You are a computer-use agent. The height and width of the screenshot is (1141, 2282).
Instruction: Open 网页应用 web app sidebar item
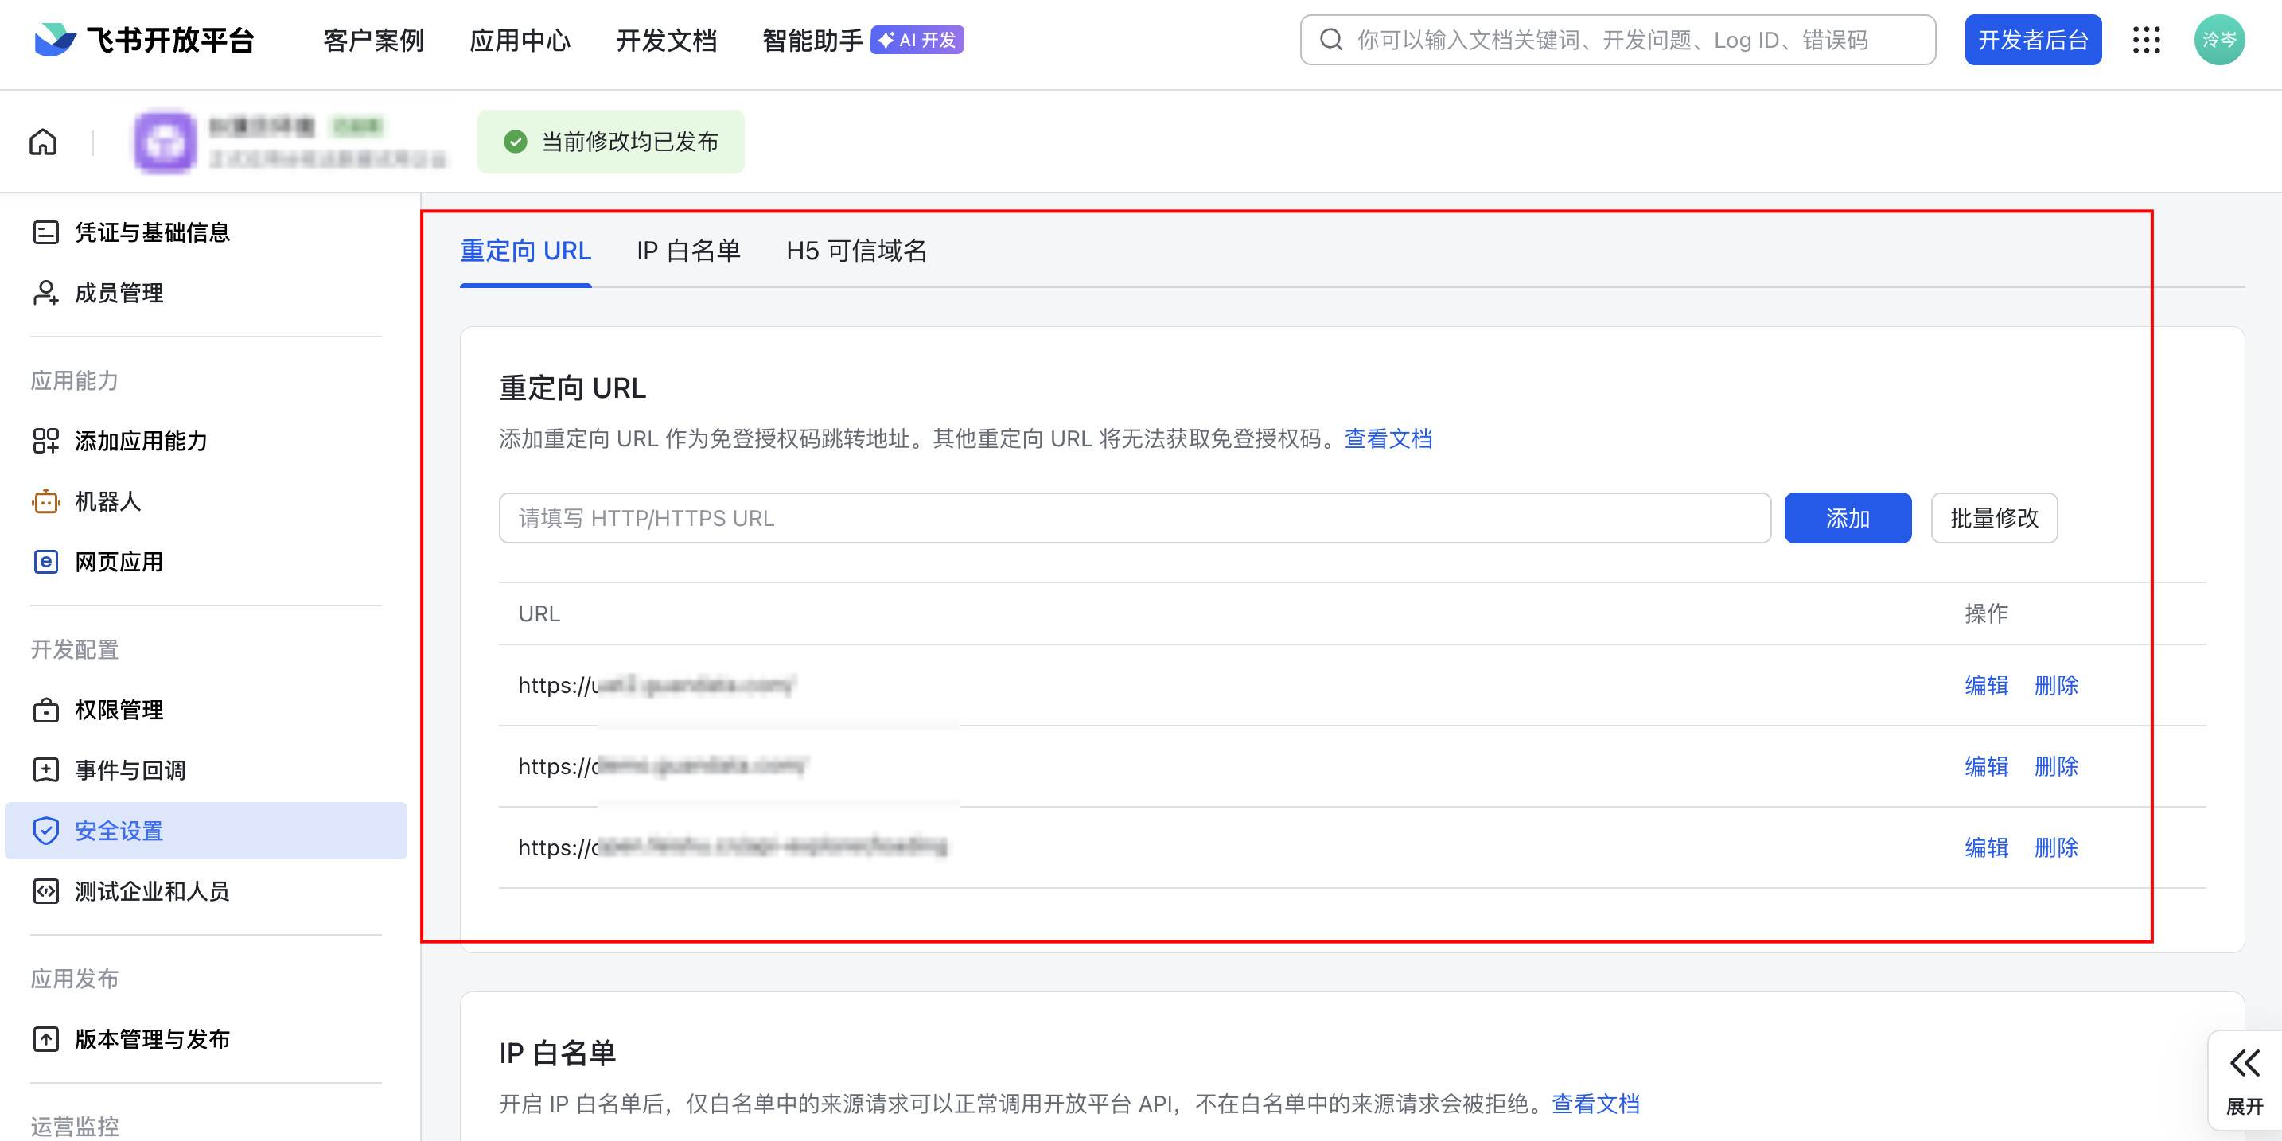click(118, 562)
